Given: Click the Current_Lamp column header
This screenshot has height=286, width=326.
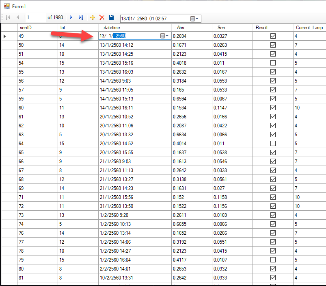Looking at the screenshot, I should click(309, 28).
